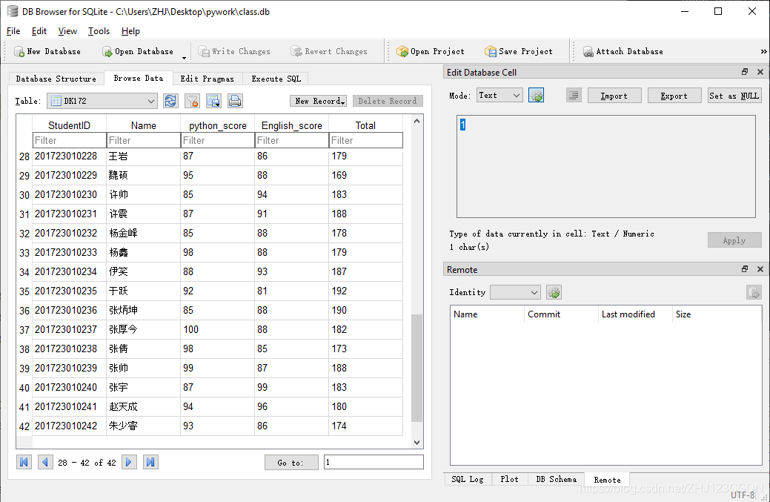Image resolution: width=770 pixels, height=502 pixels.
Task: Click the English_score filter field
Action: tap(292, 140)
